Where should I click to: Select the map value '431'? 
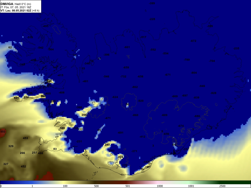point(16,98)
